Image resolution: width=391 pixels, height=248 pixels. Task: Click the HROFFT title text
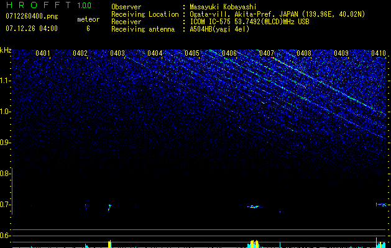[39, 5]
